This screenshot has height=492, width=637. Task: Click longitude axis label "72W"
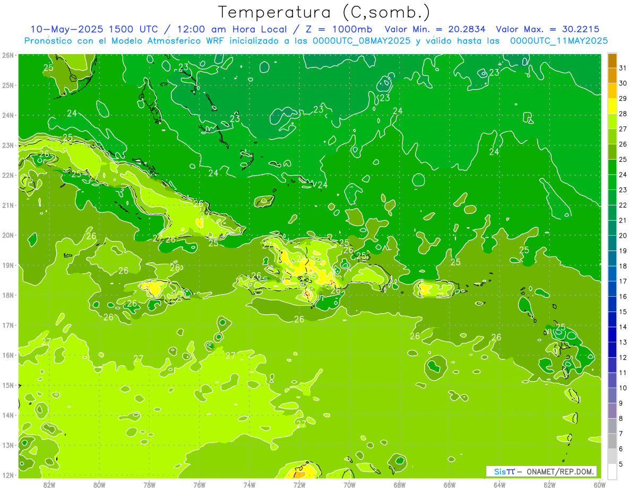[x=299, y=485]
